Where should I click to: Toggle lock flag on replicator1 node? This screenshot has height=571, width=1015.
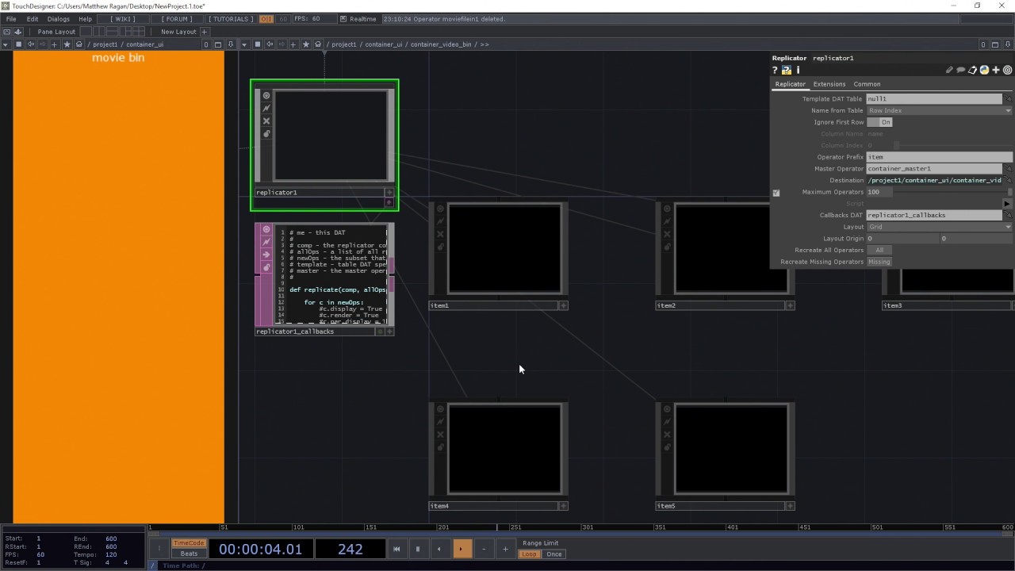(266, 134)
